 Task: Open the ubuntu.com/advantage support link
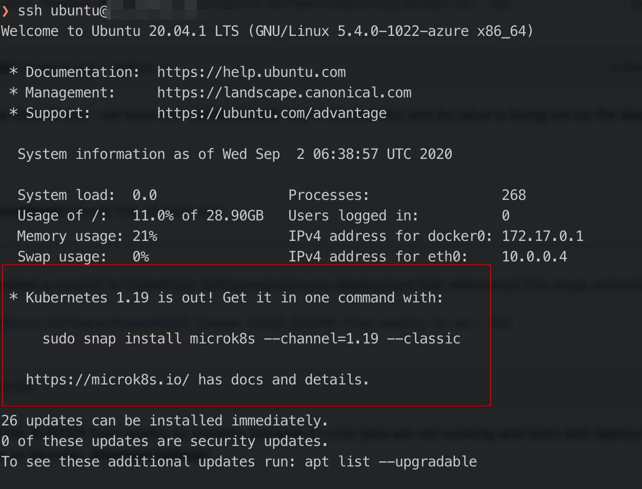272,113
